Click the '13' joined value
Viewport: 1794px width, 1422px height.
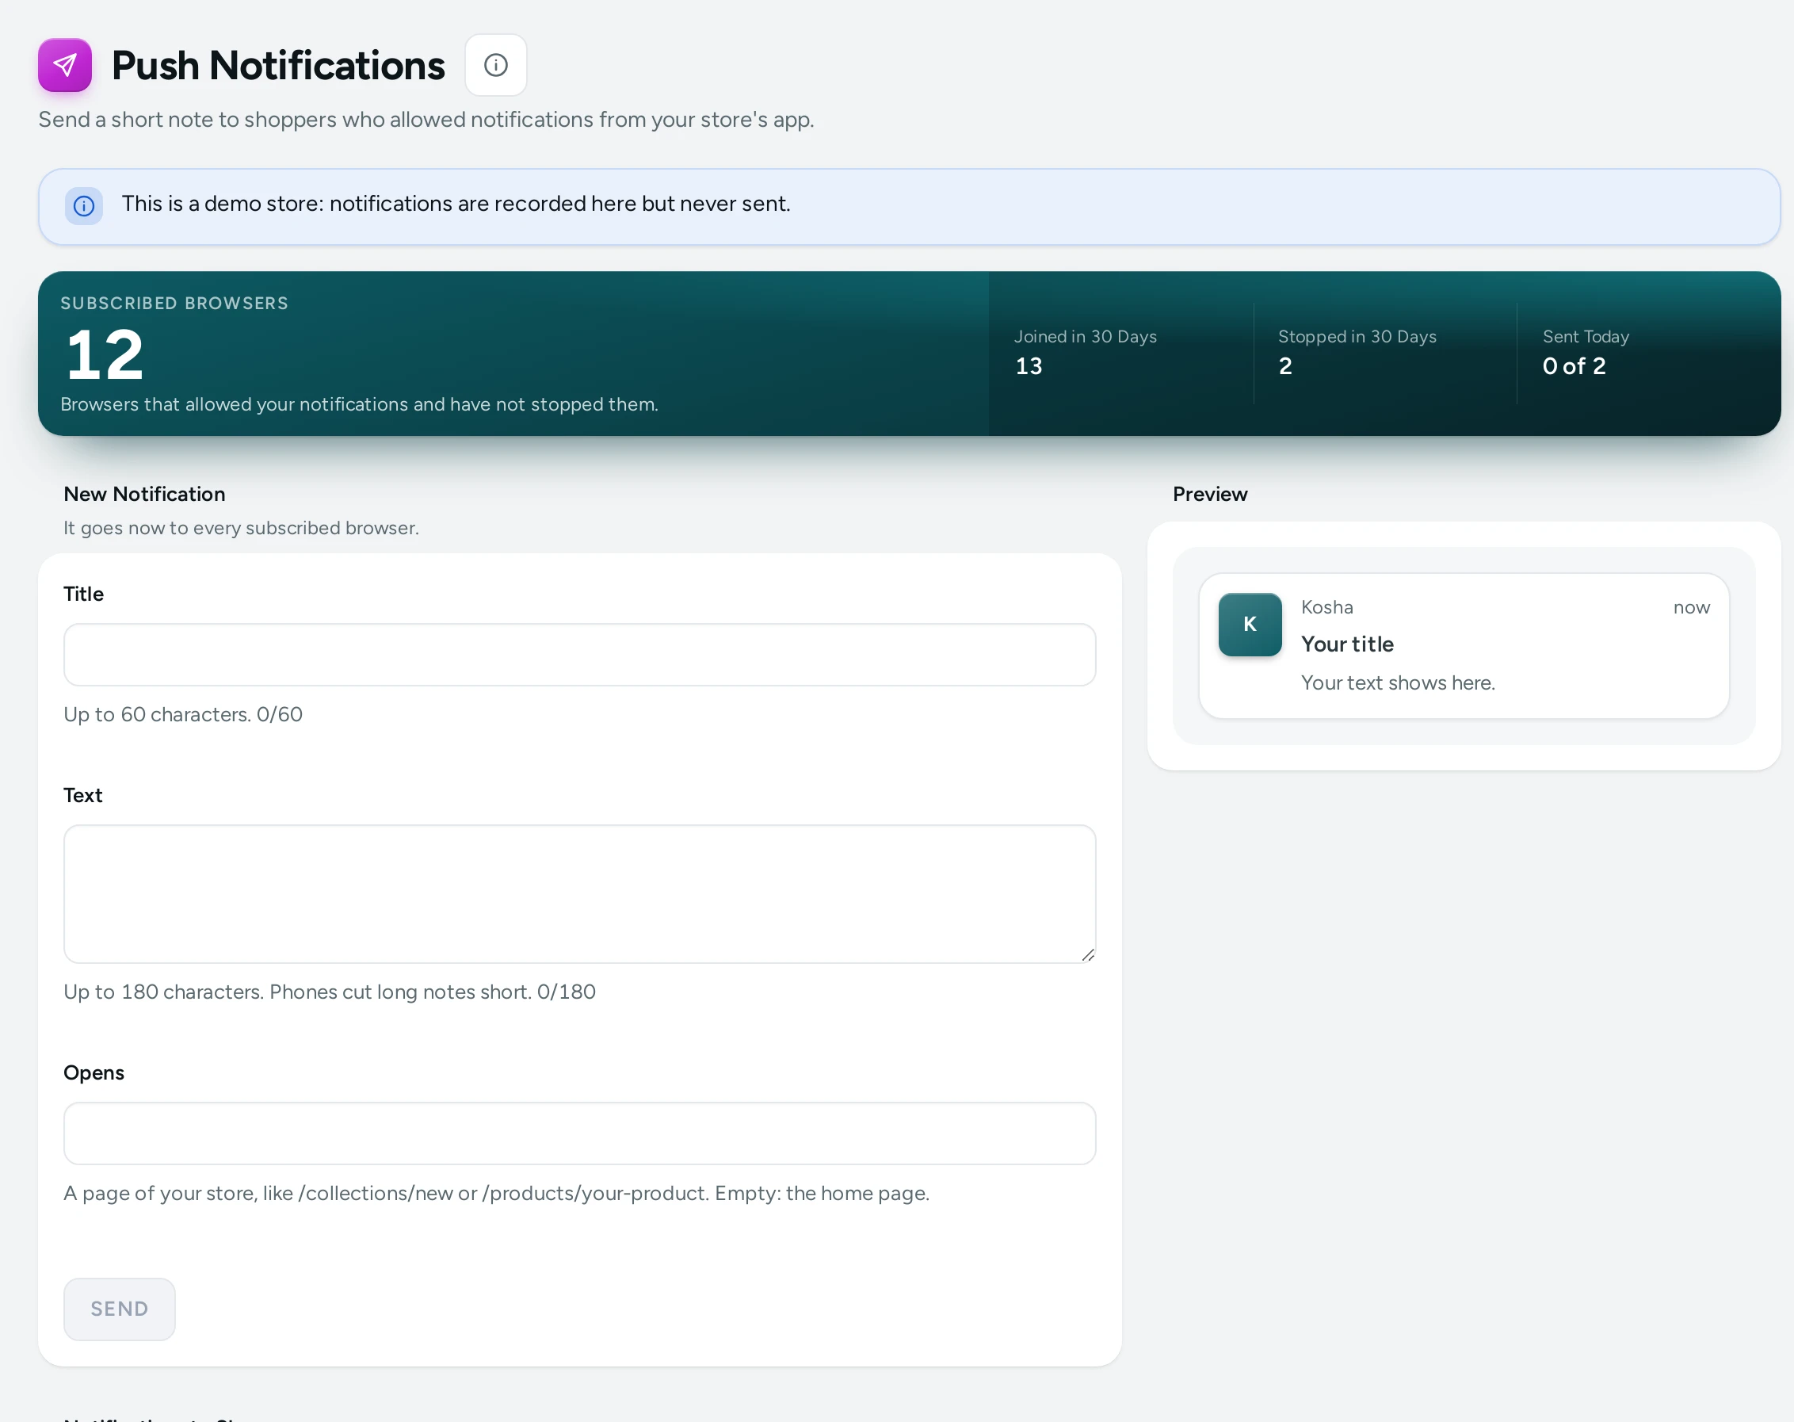[1028, 366]
